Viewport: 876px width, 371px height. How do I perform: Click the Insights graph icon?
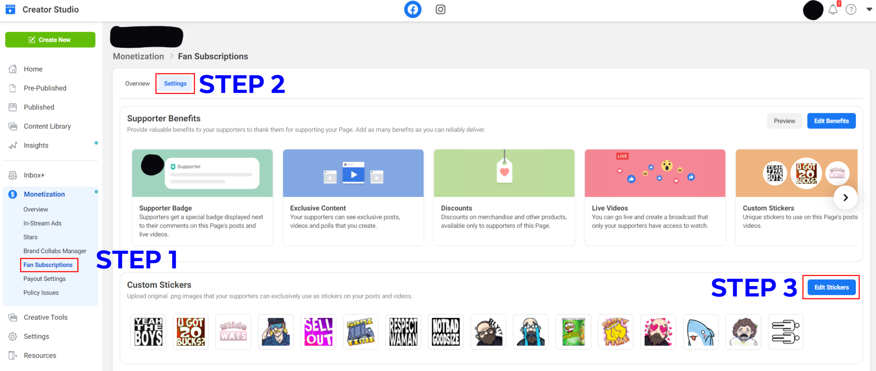pos(13,145)
